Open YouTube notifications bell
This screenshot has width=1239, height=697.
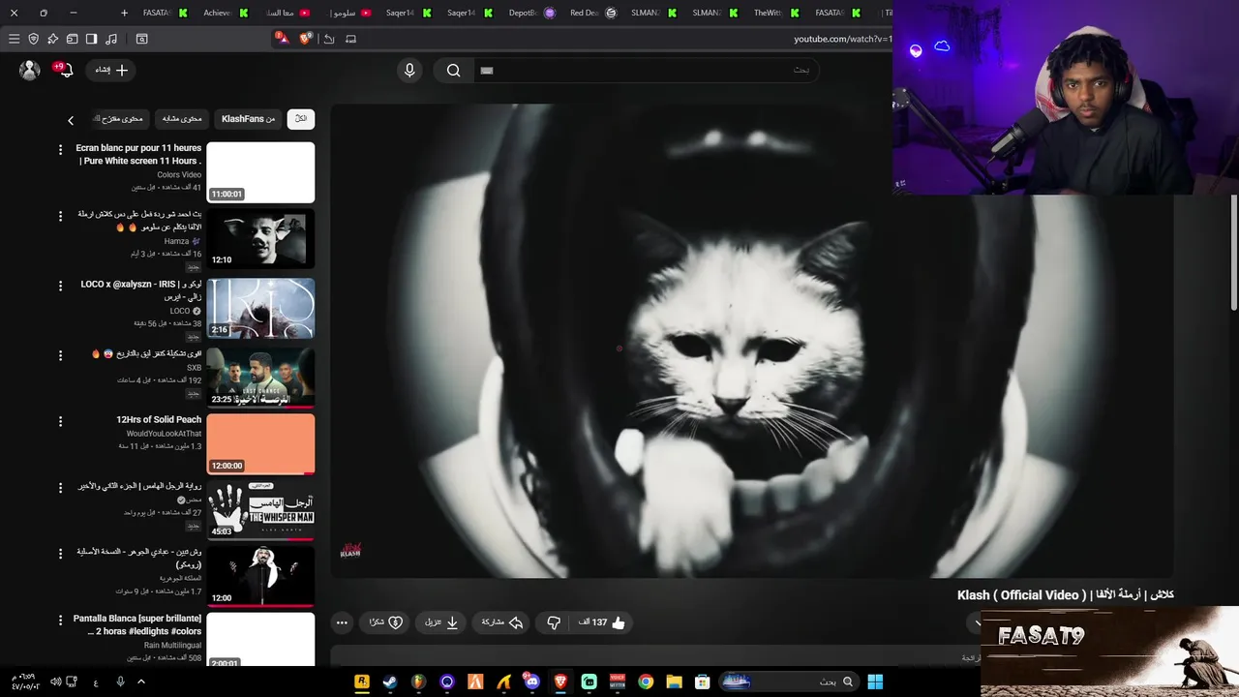65,70
